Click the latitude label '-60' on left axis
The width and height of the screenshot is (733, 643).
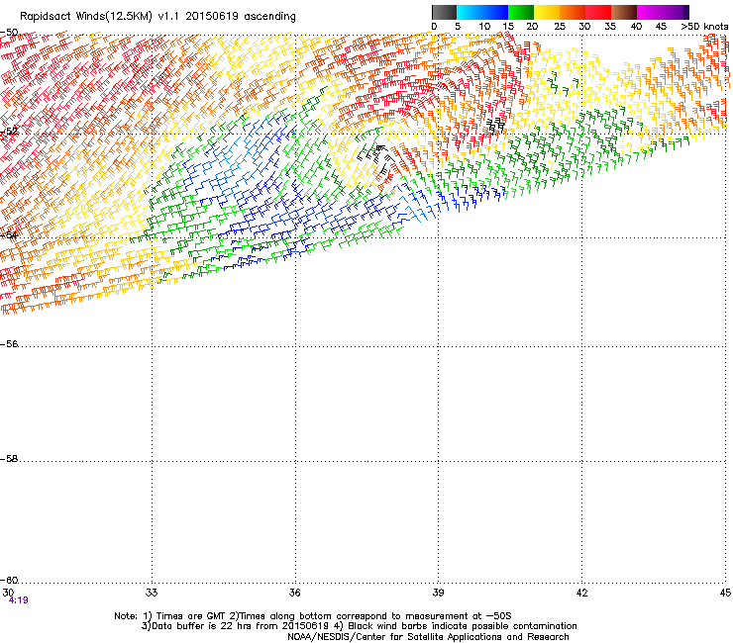(x=9, y=581)
